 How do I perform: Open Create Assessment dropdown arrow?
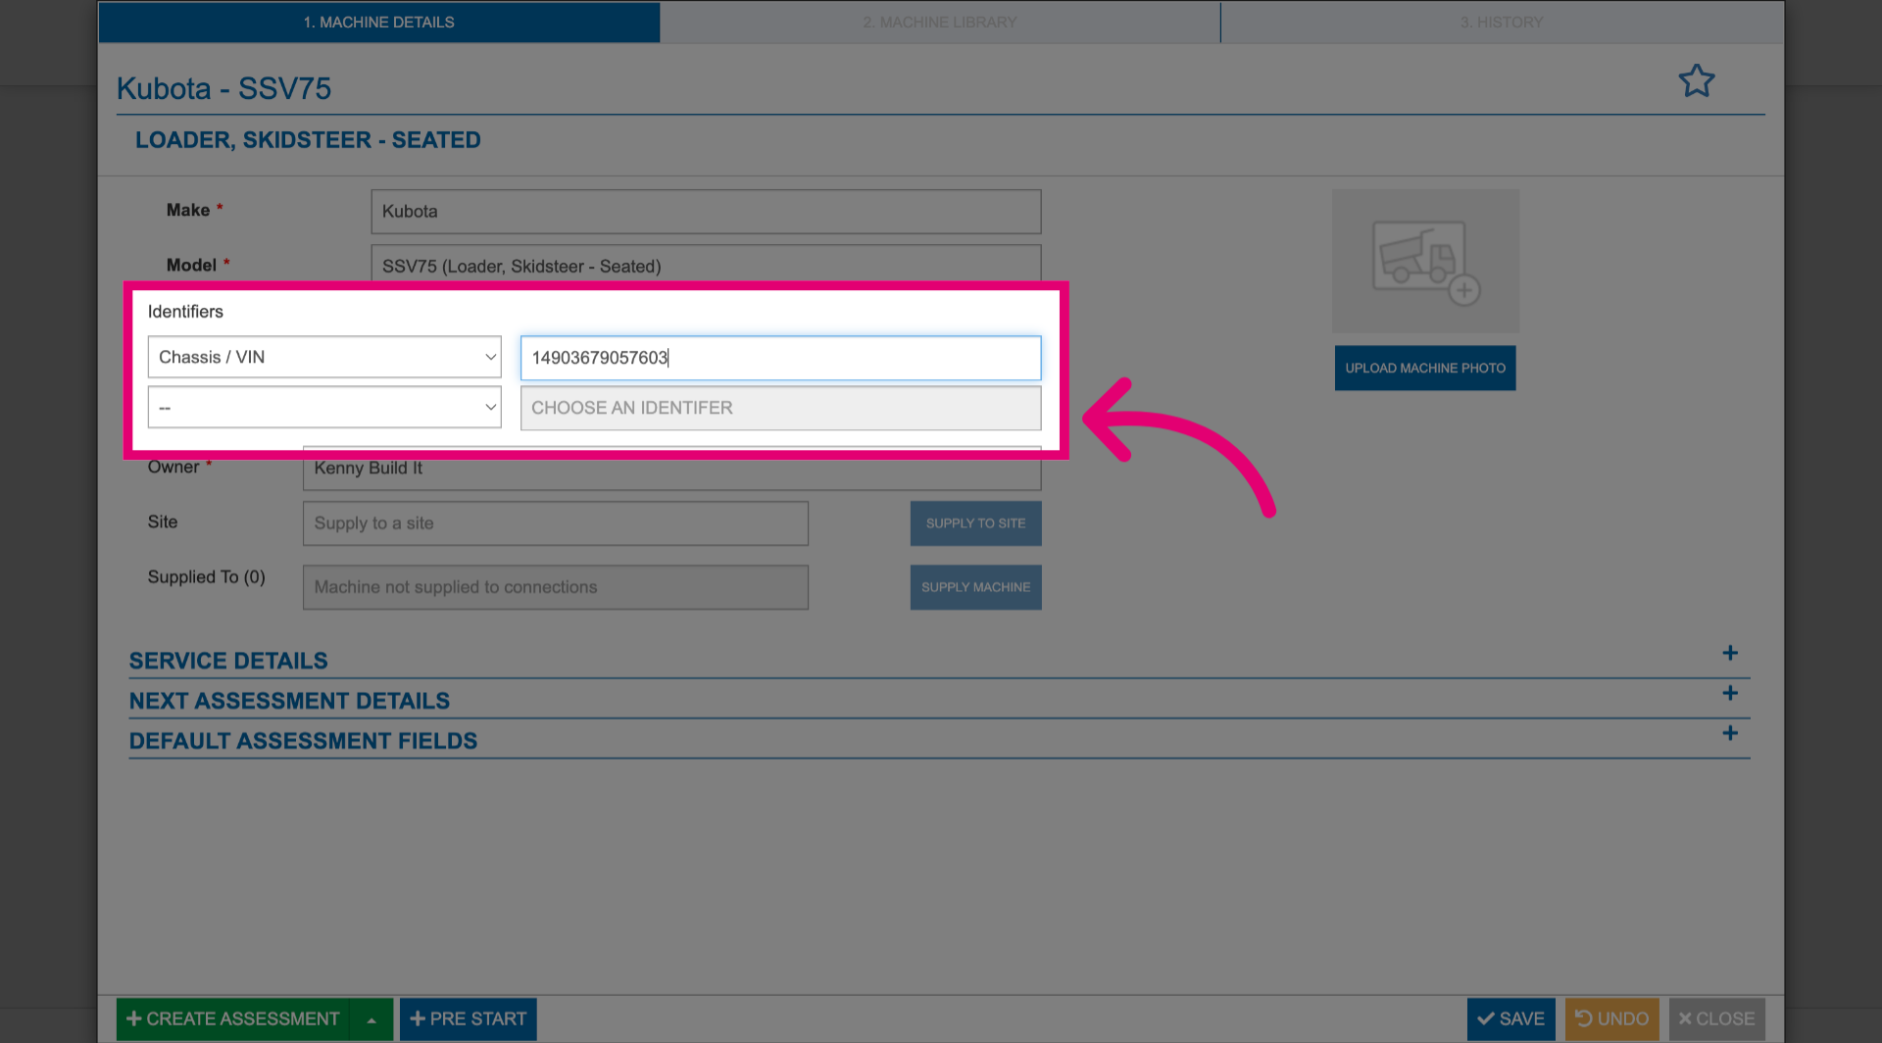point(371,1019)
